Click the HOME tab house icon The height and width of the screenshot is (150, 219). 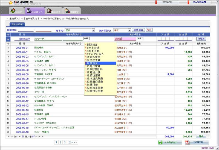tap(13, 11)
